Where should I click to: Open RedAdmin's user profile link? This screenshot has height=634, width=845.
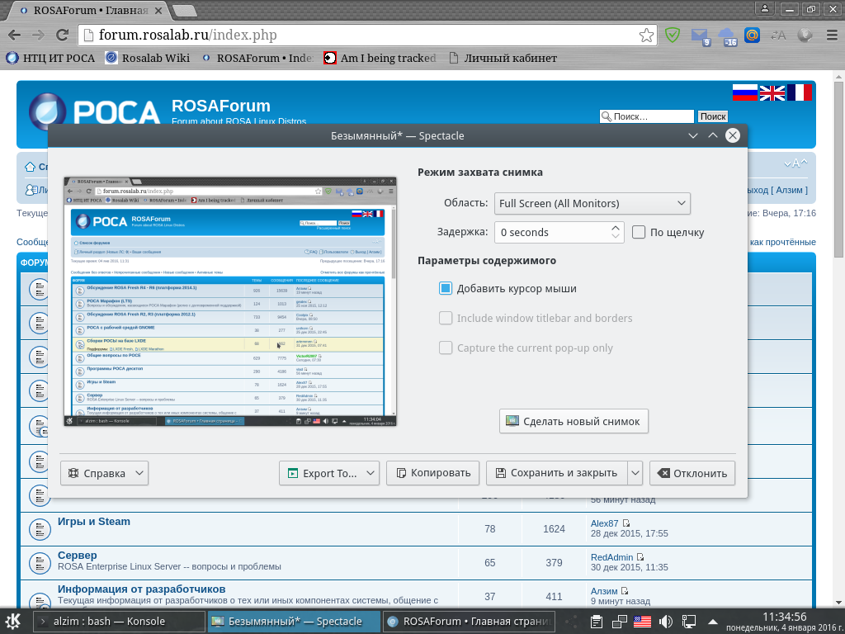611,557
